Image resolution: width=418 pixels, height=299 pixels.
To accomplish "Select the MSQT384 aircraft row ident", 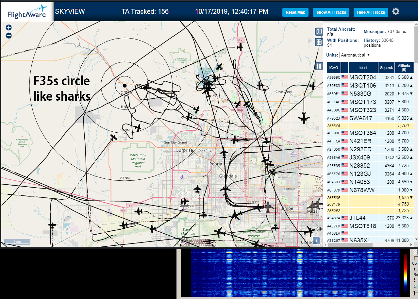I will click(362, 133).
